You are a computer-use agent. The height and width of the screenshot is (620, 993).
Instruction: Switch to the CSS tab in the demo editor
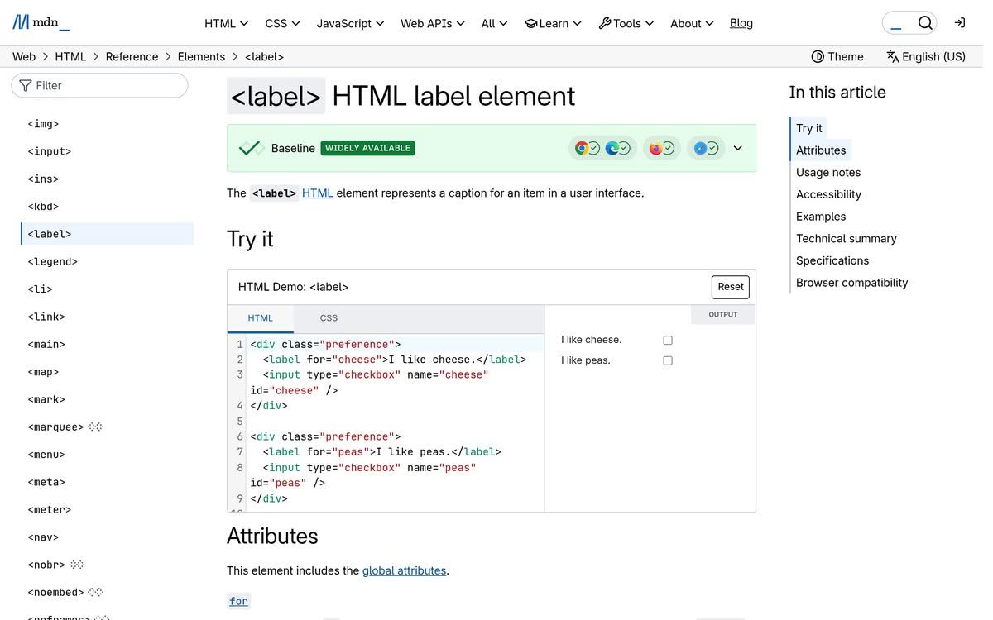tap(329, 318)
